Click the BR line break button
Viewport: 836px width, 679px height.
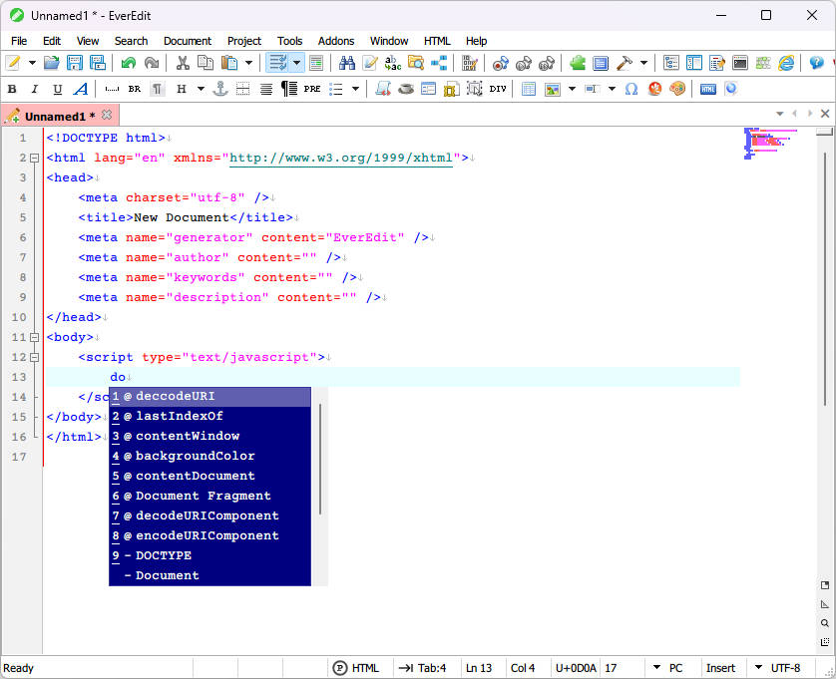point(135,89)
